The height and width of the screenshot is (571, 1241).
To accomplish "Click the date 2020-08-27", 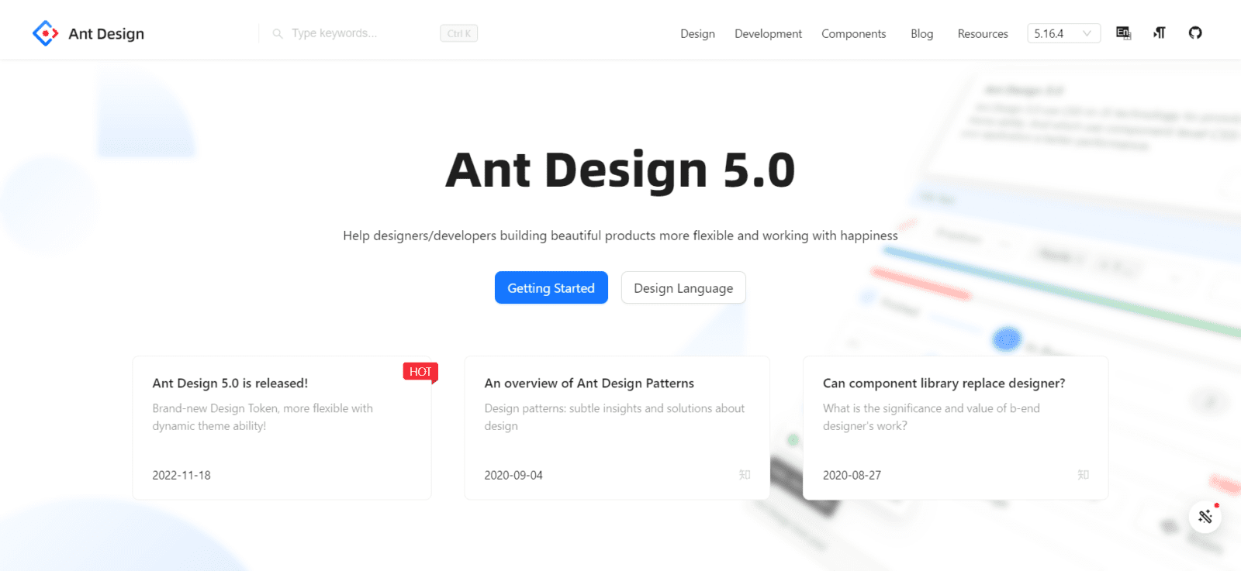I will click(x=852, y=475).
